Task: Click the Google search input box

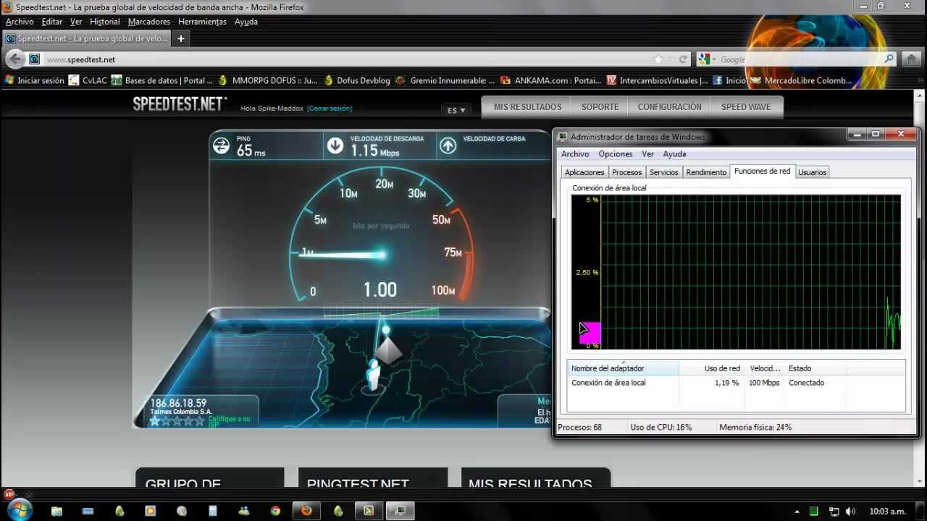Action: point(800,59)
